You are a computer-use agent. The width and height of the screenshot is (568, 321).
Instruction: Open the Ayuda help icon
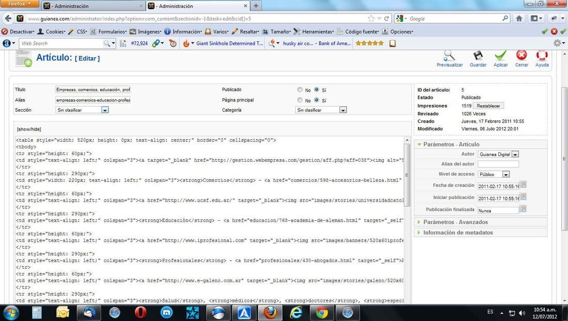pos(542,56)
